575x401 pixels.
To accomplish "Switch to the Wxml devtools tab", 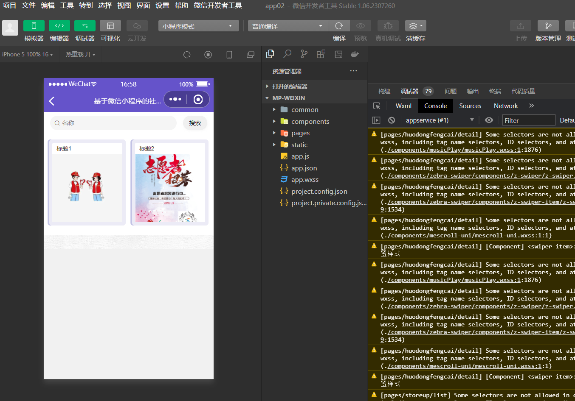I will pos(403,106).
